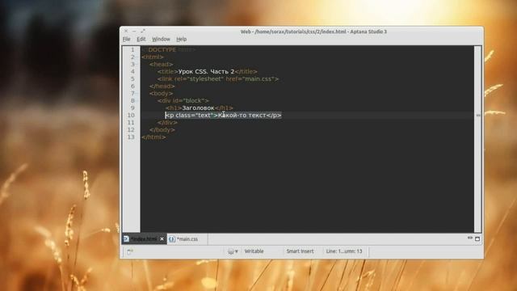Maximize the editor area with the maximize icon
The image size is (517, 291).
[477, 238]
